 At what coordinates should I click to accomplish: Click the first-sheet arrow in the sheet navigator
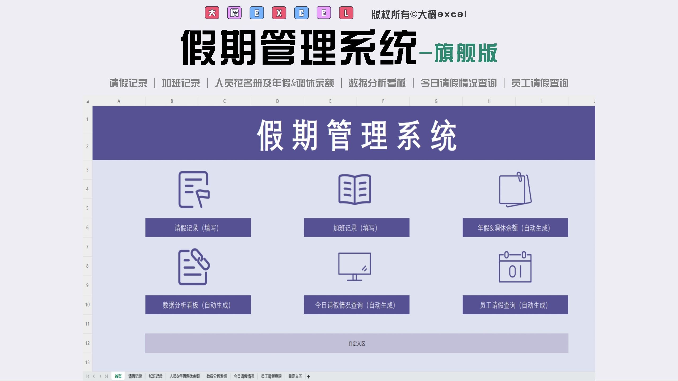coord(88,376)
